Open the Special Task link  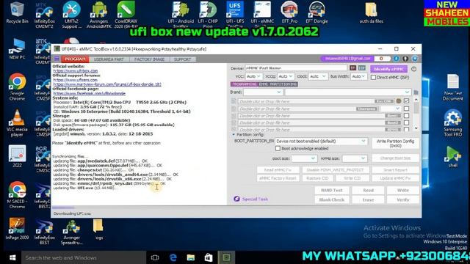250,199
